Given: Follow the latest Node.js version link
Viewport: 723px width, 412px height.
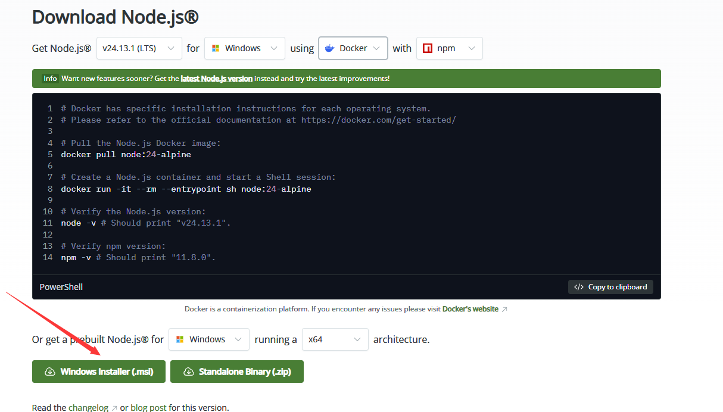Looking at the screenshot, I should click(217, 79).
